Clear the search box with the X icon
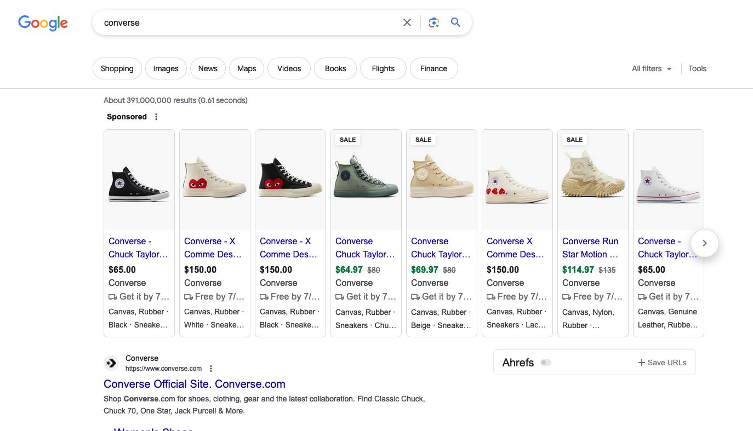Viewport: 753px width, 431px height. (407, 22)
